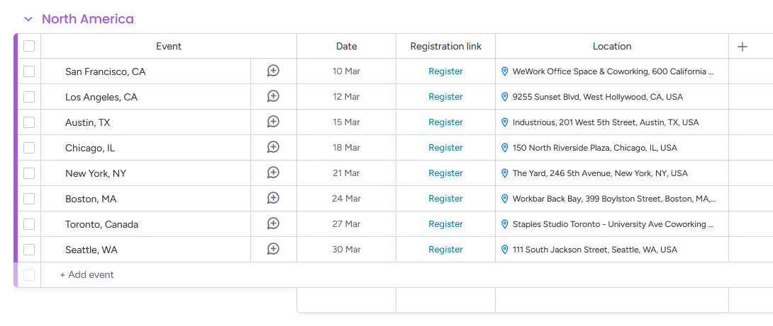Open the Toronto, Canada conversation icon
The height and width of the screenshot is (326, 773).
tap(273, 223)
